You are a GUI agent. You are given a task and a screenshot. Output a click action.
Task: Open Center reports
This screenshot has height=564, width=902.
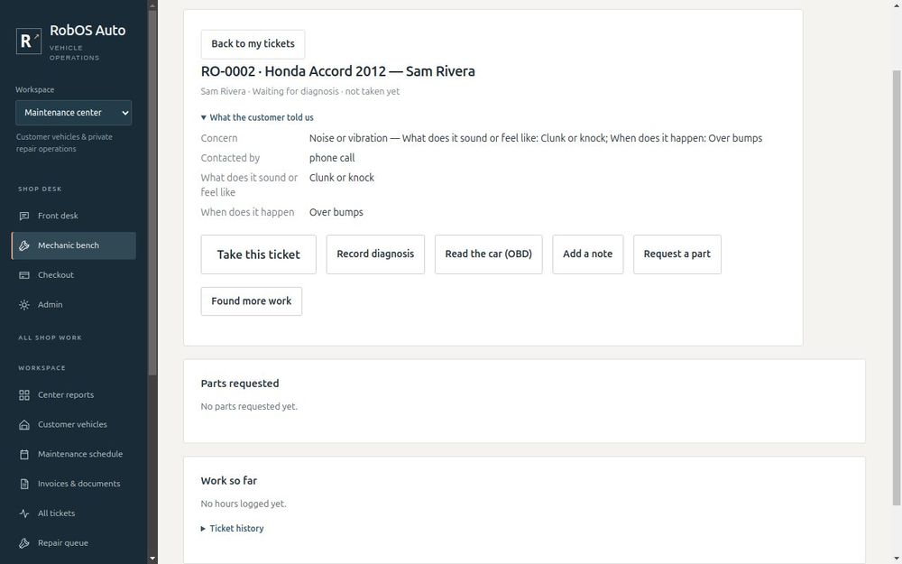pos(74,395)
